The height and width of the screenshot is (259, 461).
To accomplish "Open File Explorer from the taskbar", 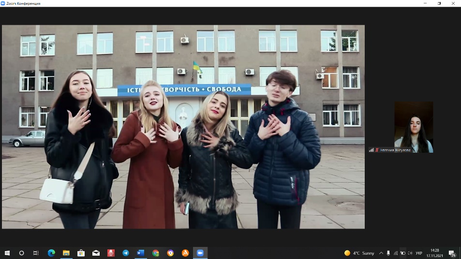I will (66, 253).
